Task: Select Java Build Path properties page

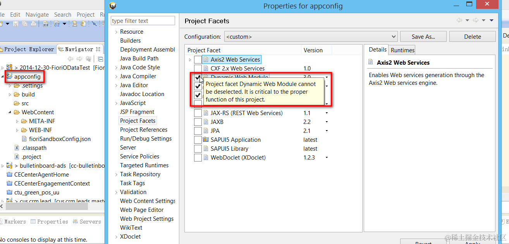Action: point(139,58)
